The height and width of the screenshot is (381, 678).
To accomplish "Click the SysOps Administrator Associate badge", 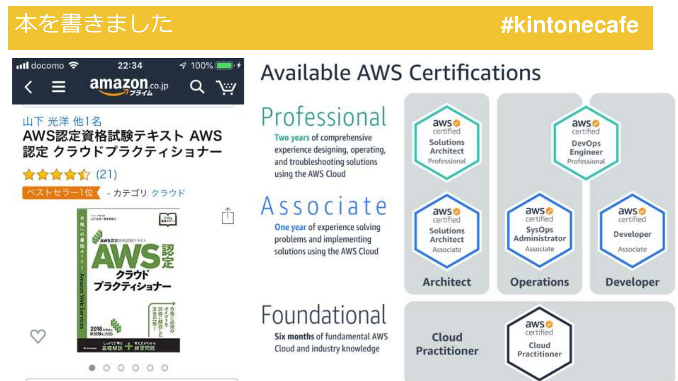I will click(x=540, y=230).
